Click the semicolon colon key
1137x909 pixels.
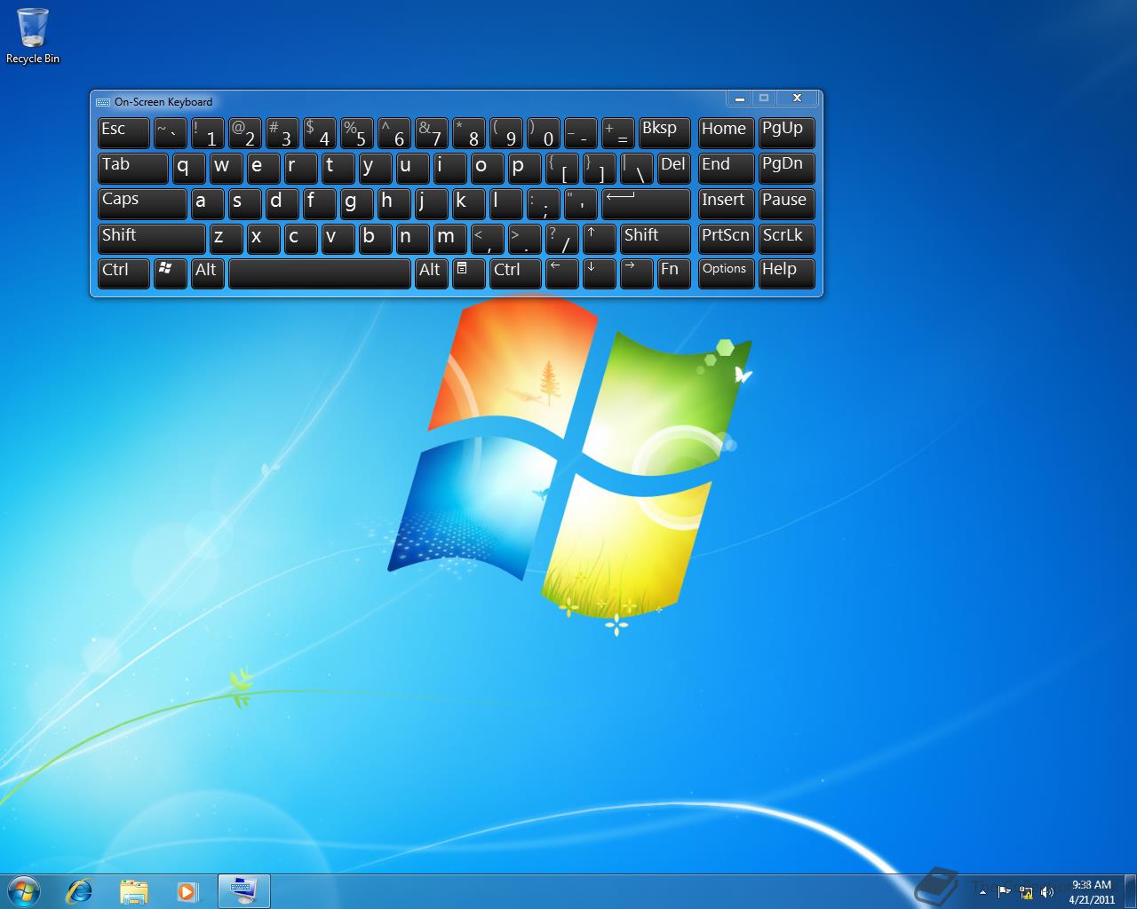click(543, 203)
